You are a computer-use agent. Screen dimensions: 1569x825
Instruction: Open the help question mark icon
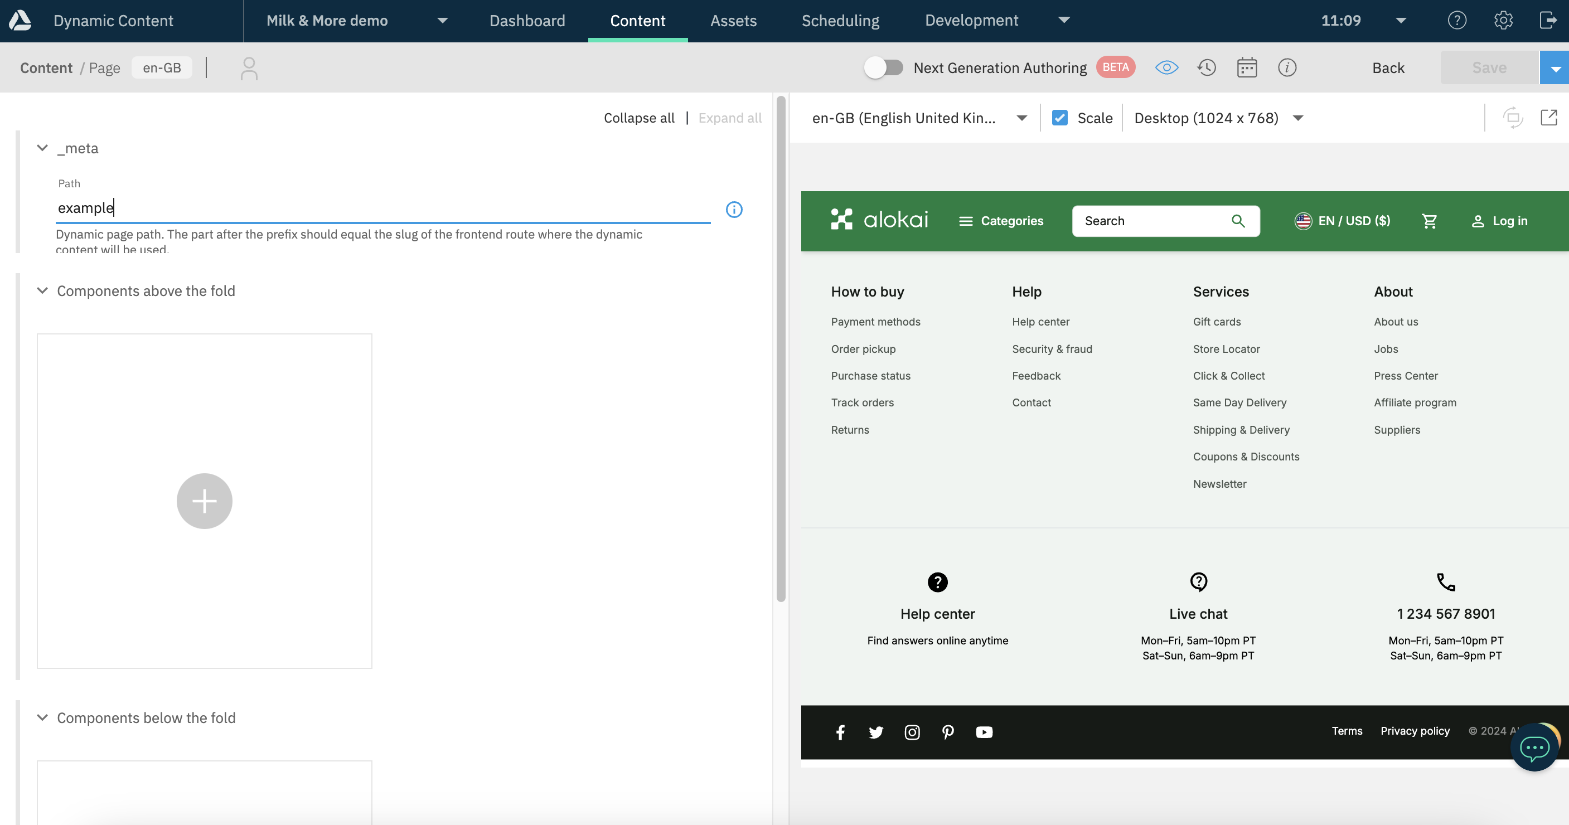pyautogui.click(x=1456, y=20)
